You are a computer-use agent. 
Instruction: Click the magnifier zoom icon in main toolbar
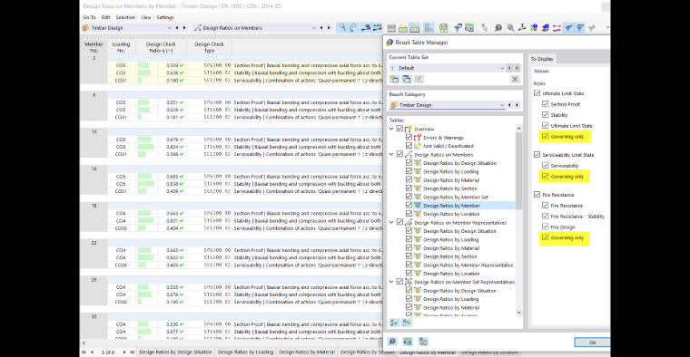click(x=510, y=28)
